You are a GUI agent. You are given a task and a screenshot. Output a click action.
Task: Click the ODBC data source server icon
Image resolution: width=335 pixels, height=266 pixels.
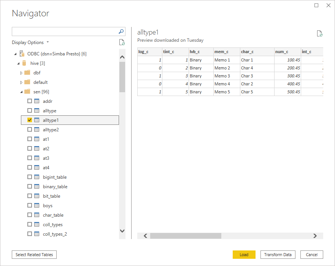(x=22, y=54)
